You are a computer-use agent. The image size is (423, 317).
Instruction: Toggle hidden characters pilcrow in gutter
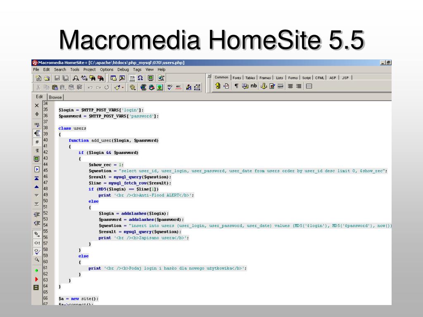(x=37, y=150)
